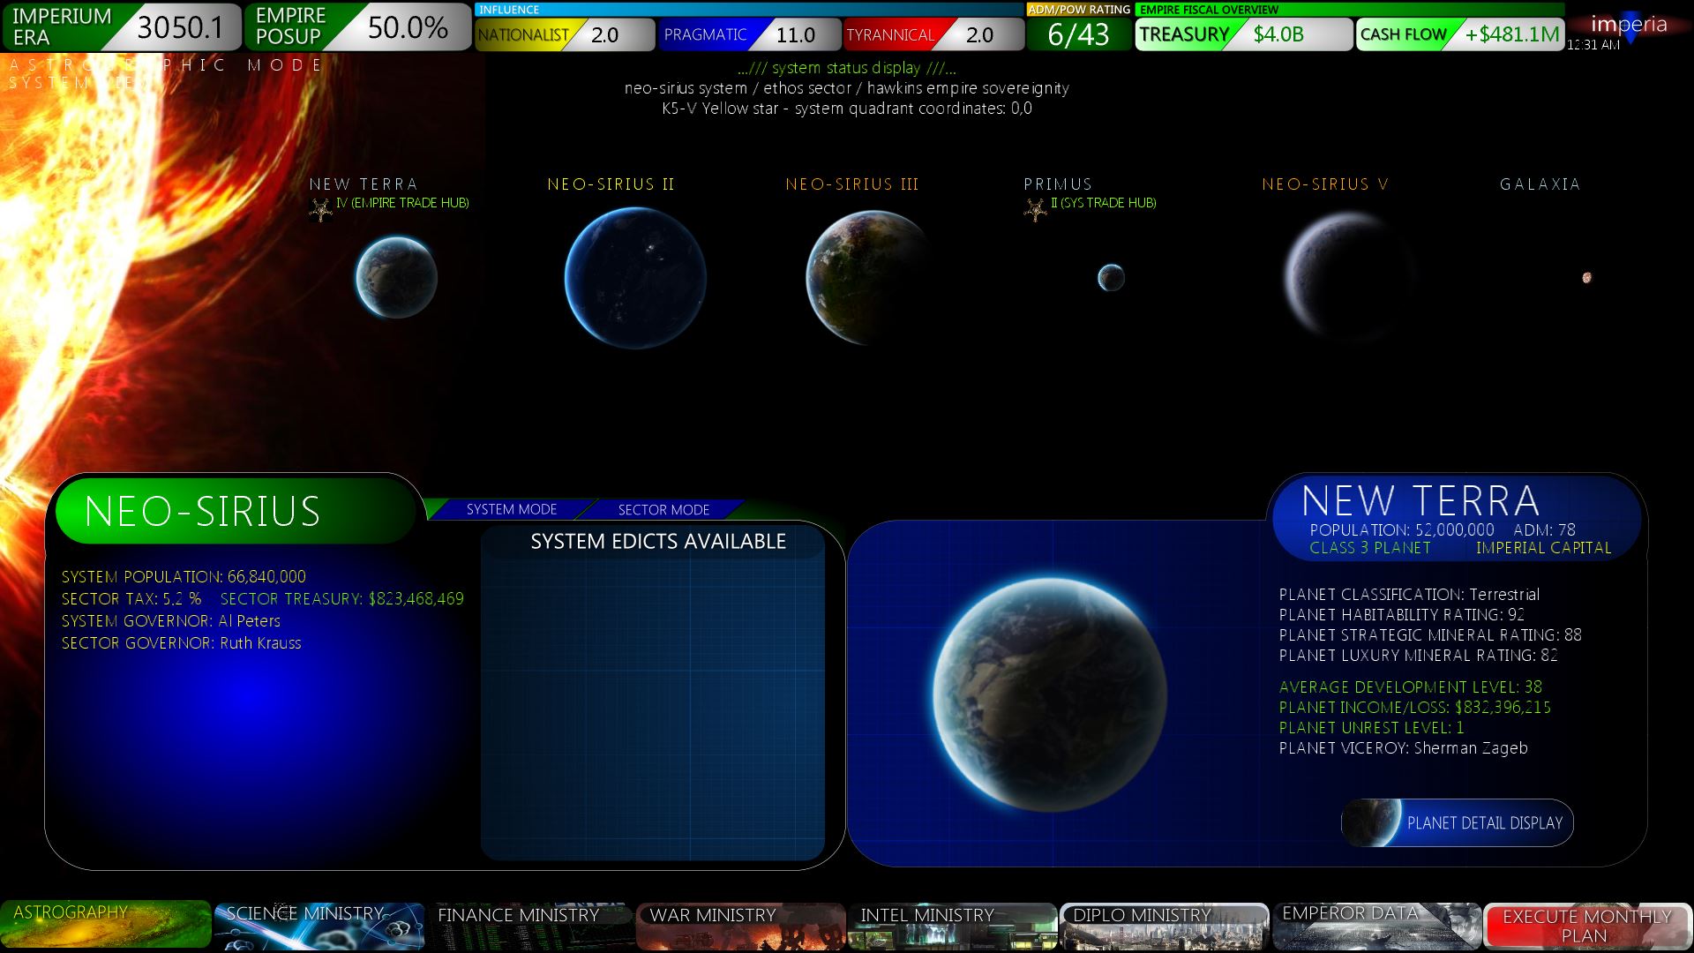Open Emperor Data screen
Viewport: 1694px width, 953px height.
coord(1376,926)
